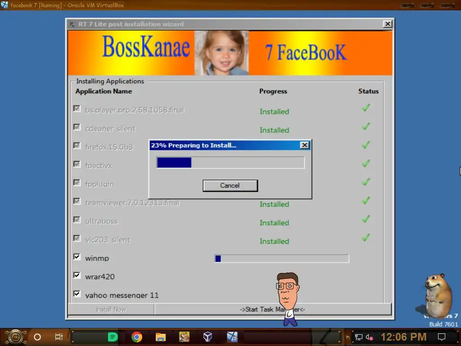Viewport: 461px width, 346px height.
Task: Click the wizard title bar icon
Action: [72, 24]
